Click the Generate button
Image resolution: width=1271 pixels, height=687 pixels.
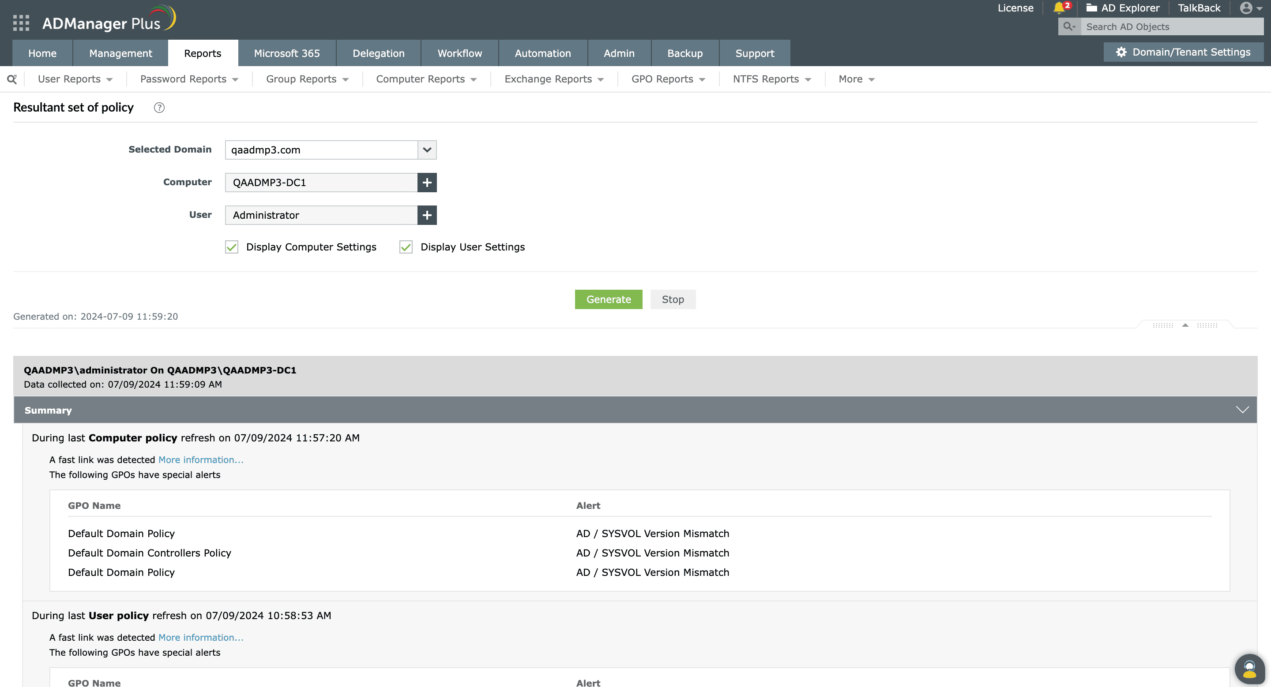(x=608, y=299)
